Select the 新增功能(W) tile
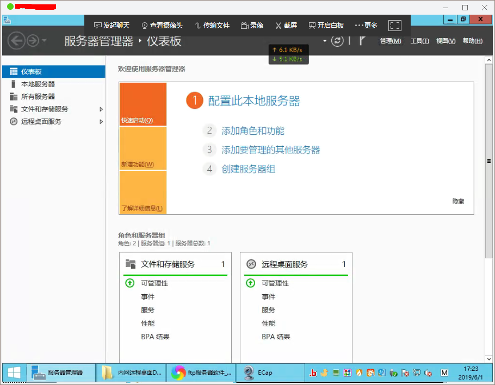 (x=143, y=148)
